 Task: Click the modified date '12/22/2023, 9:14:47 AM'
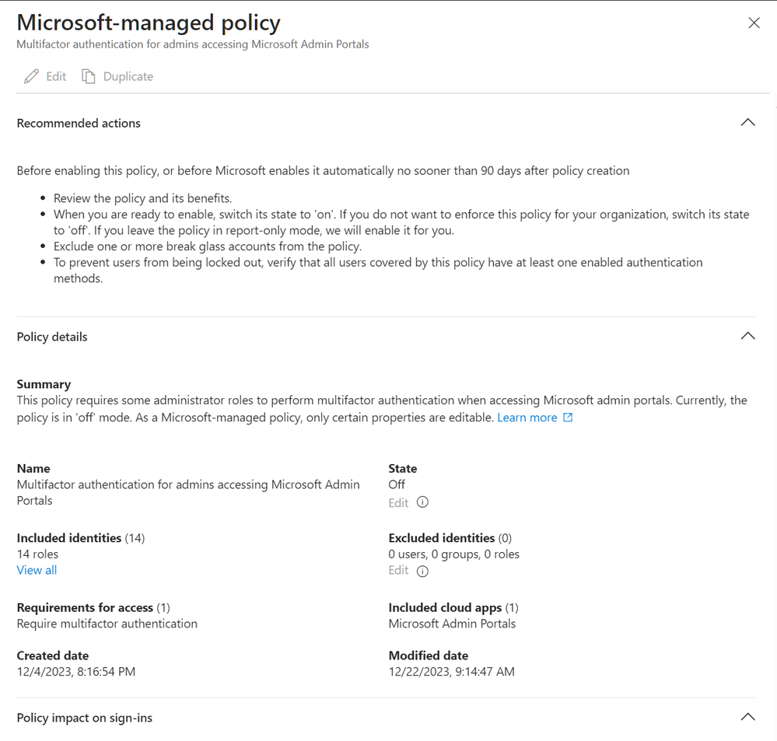pos(451,672)
